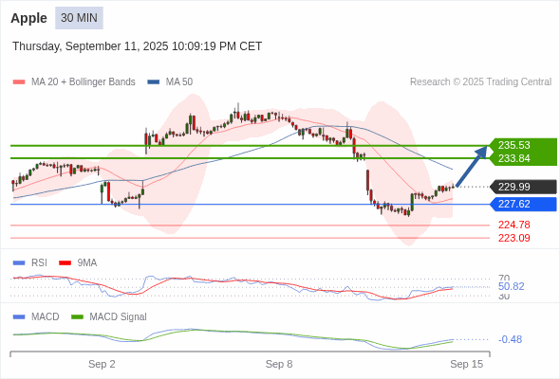
Task: Click the blue upward forecast arrow
Action: (x=472, y=166)
